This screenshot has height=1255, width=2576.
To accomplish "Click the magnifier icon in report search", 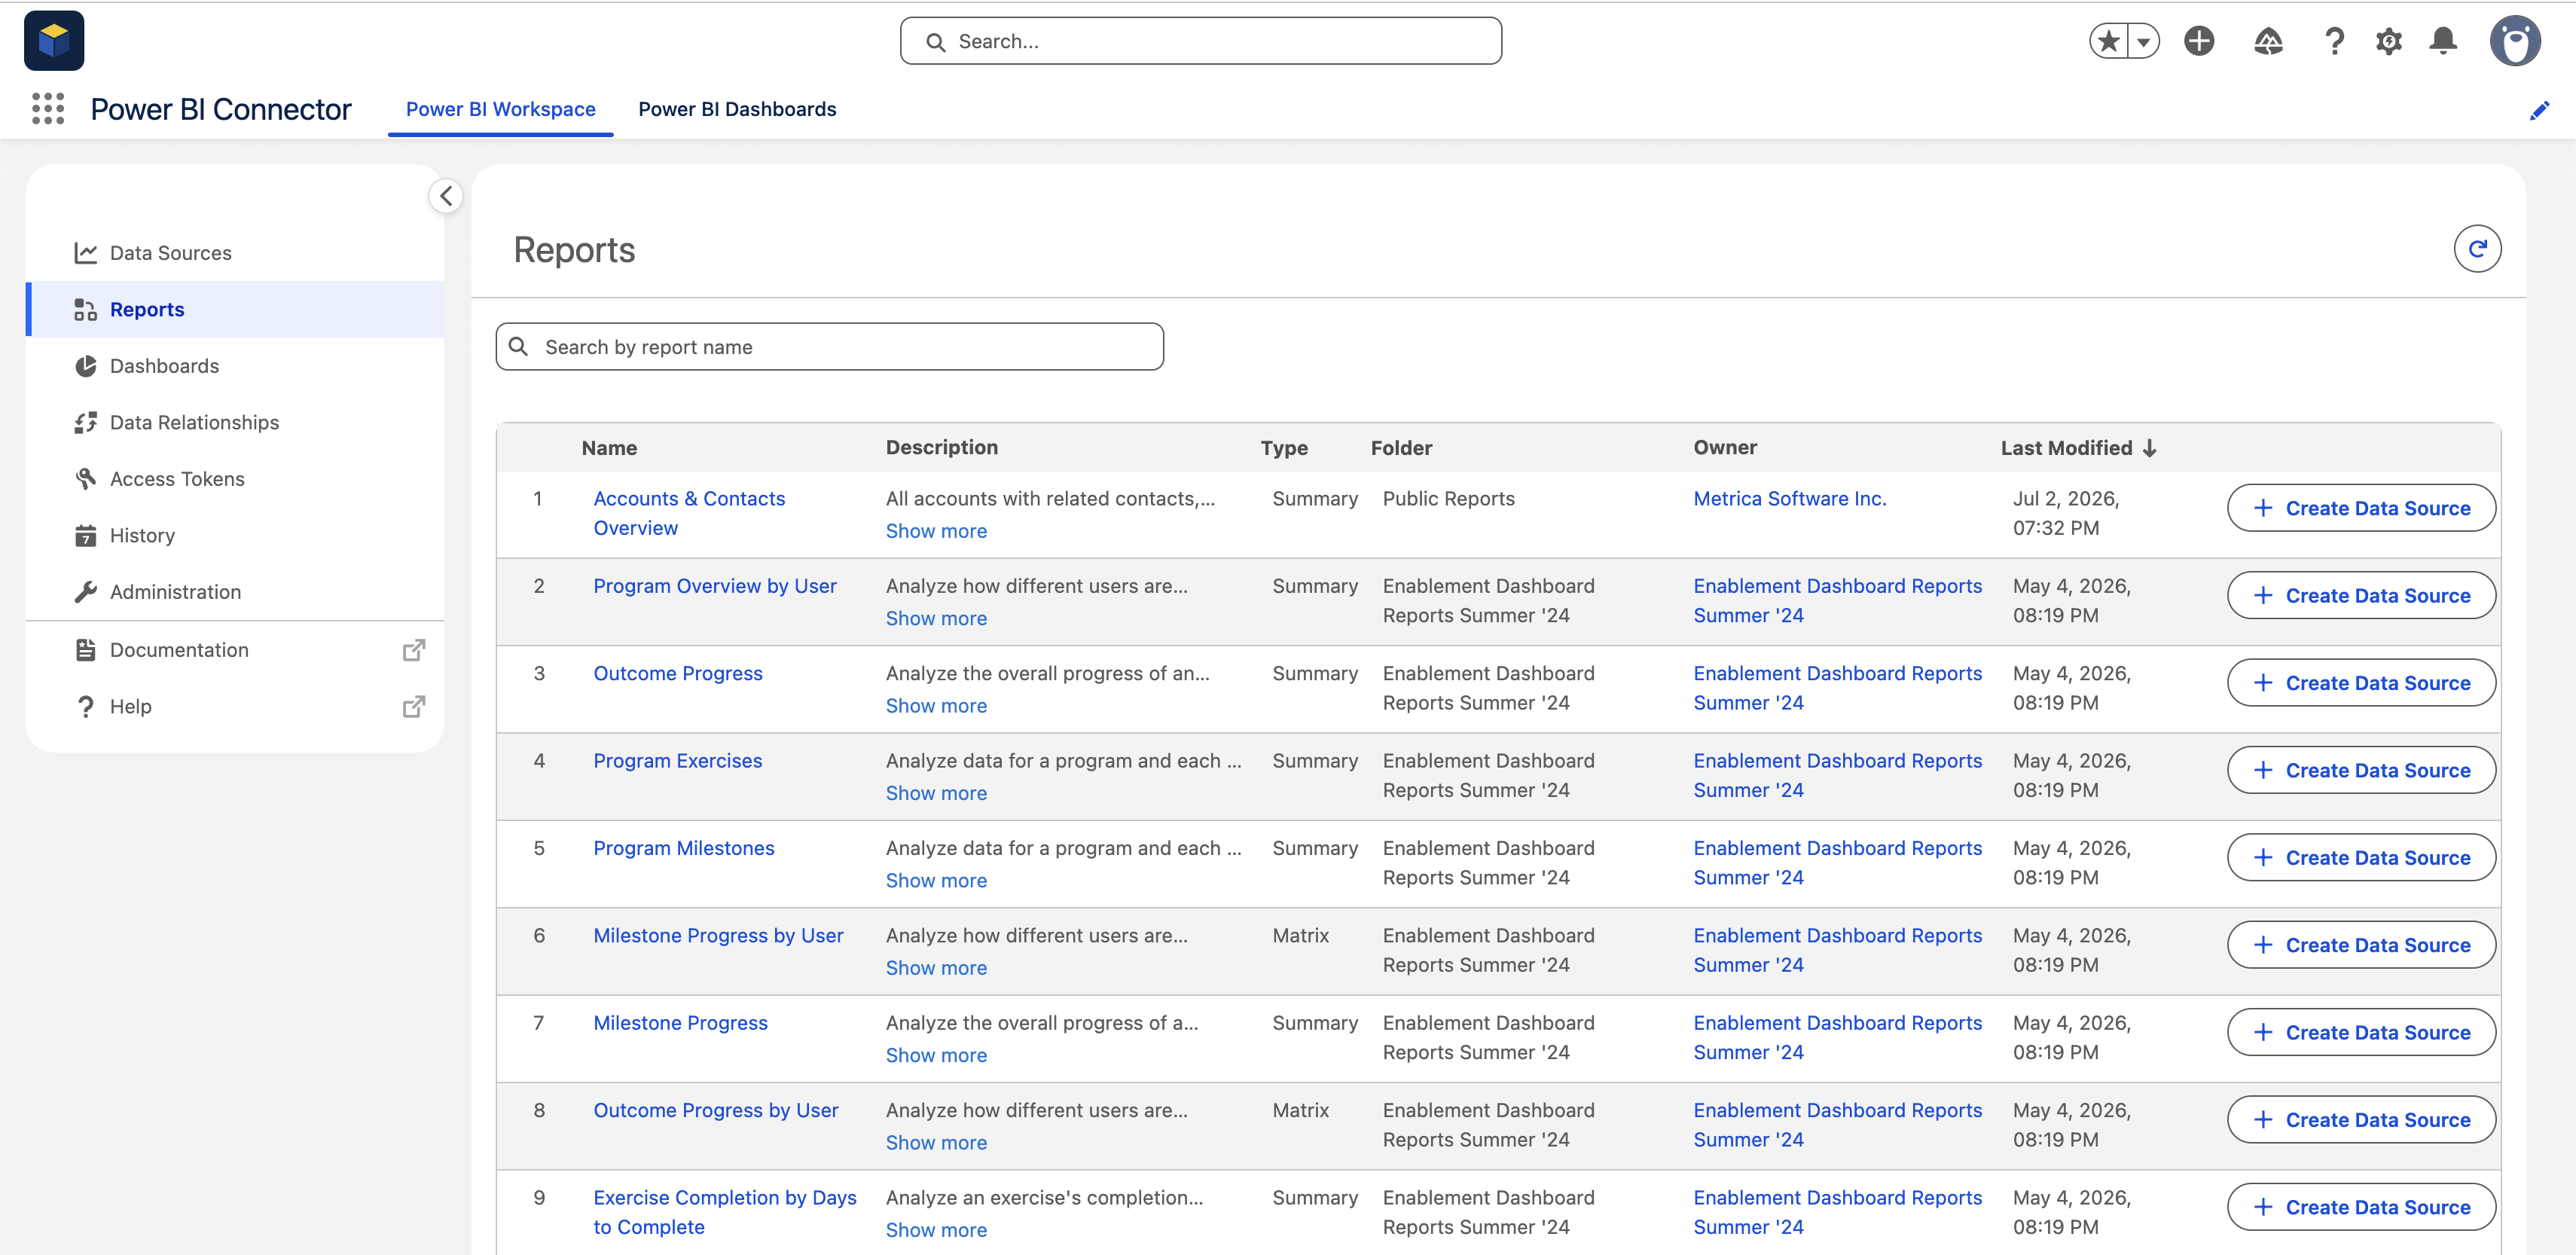I will coord(518,346).
